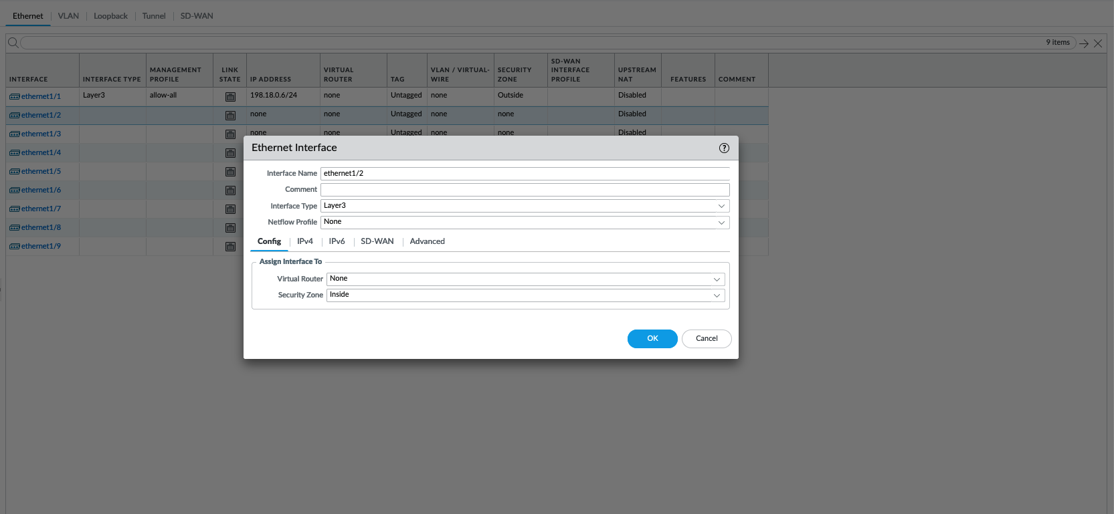Click the help icon in Ethernet Interface dialog

(724, 148)
